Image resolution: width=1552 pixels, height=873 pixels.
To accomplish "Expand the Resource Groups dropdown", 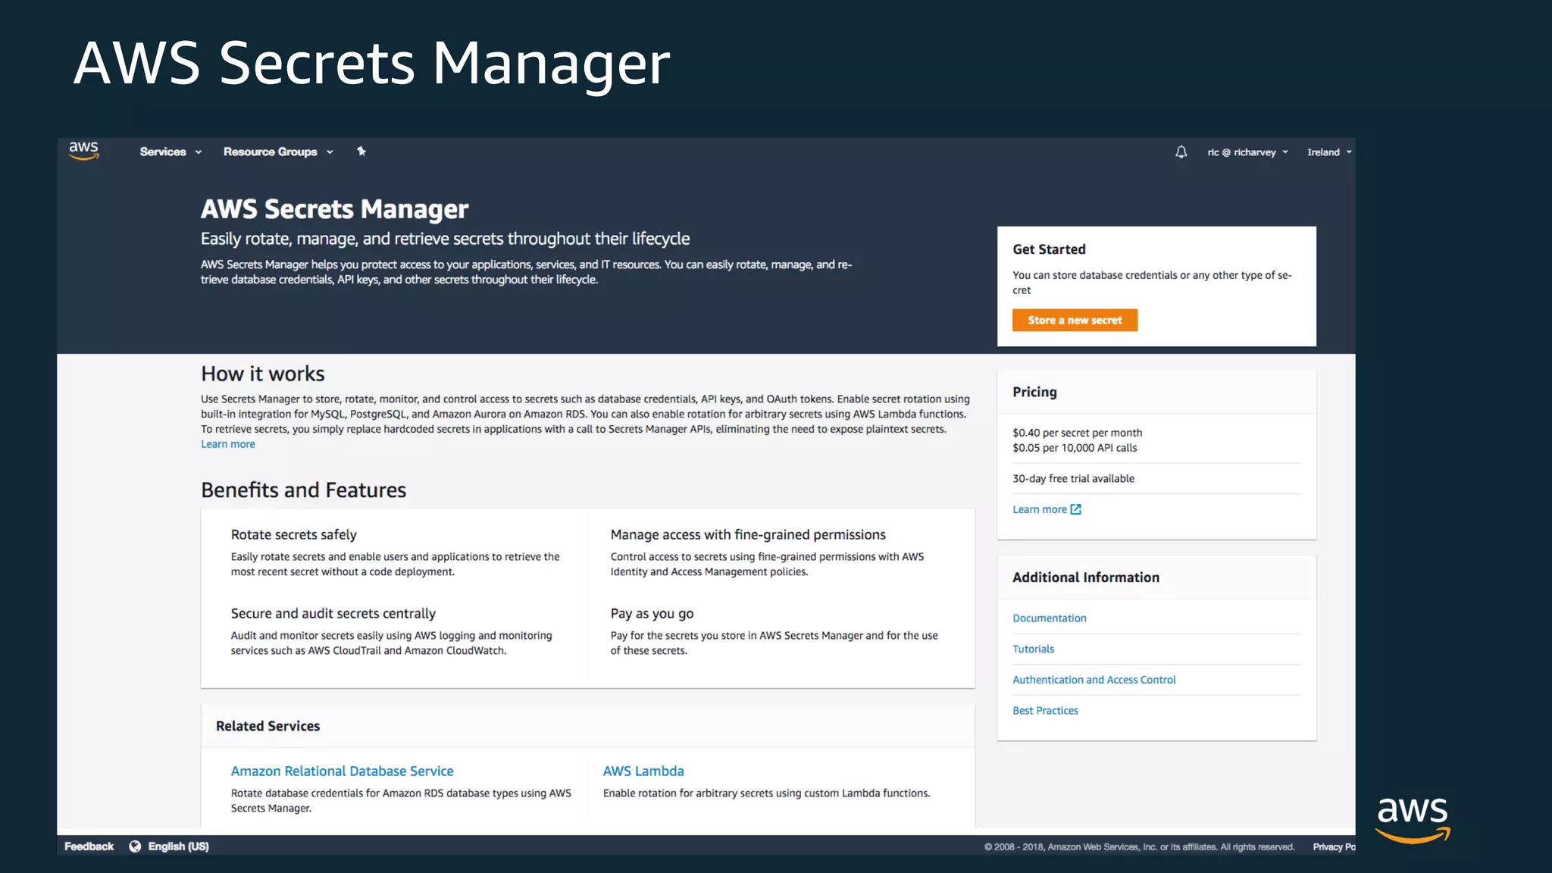I will 278,152.
